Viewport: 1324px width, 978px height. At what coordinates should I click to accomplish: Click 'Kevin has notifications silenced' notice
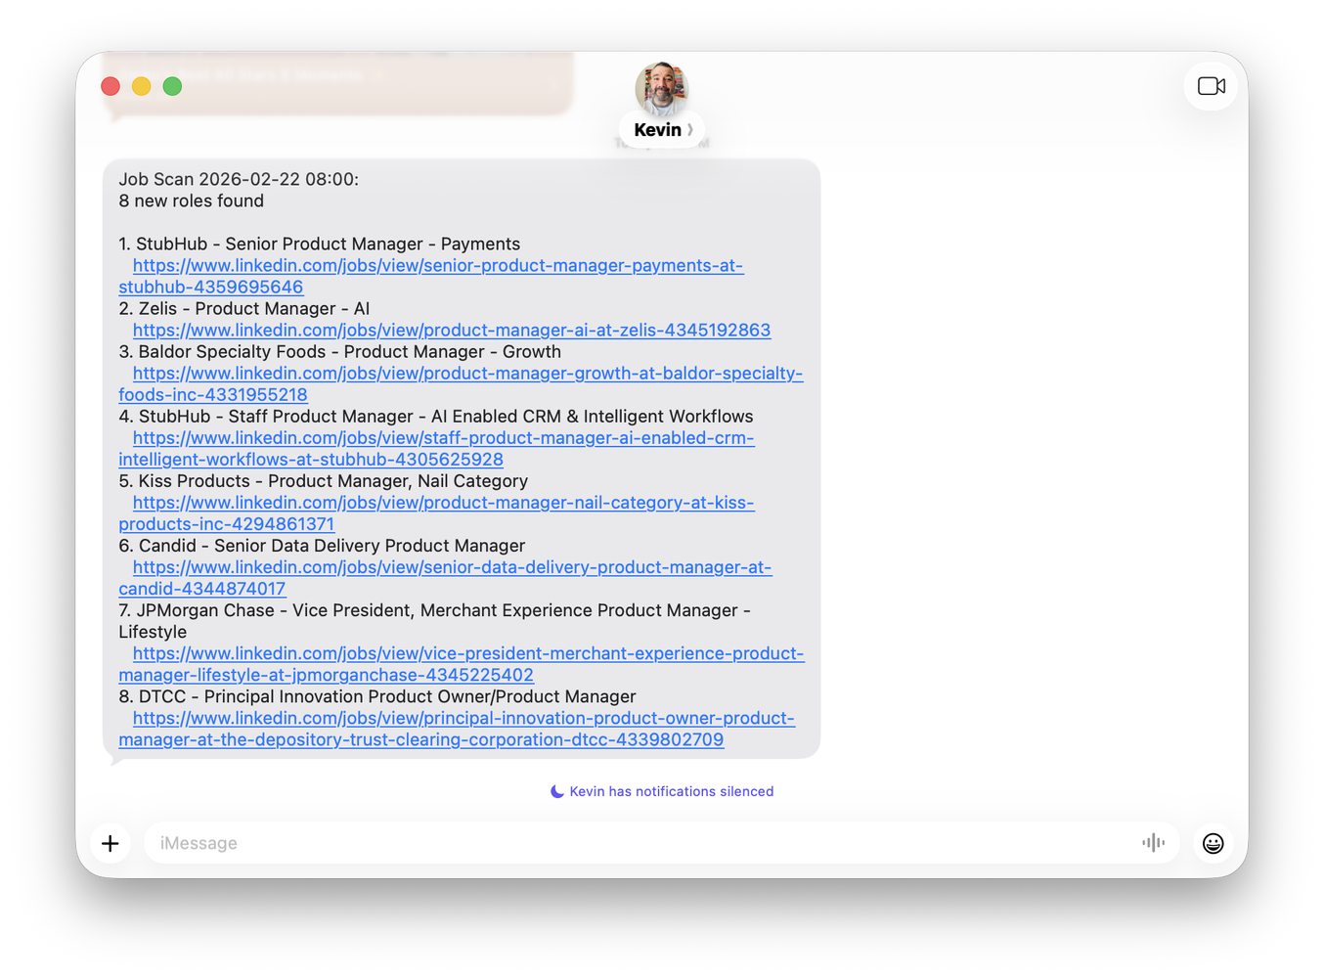pos(672,791)
